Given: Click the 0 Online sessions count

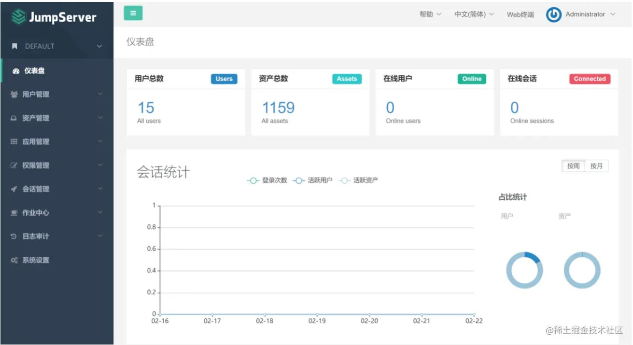Looking at the screenshot, I should coord(515,108).
